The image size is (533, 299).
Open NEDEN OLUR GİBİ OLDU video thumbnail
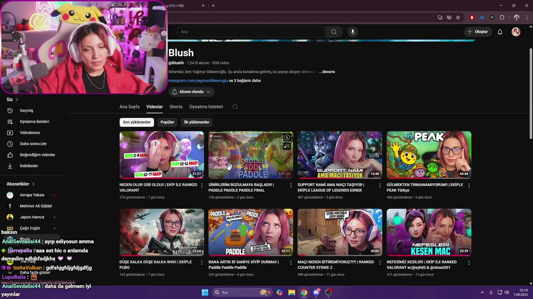(162, 155)
